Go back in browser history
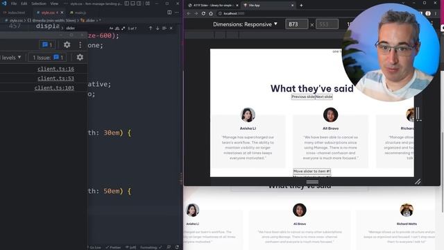This screenshot has height=250, width=444. (x=189, y=13)
